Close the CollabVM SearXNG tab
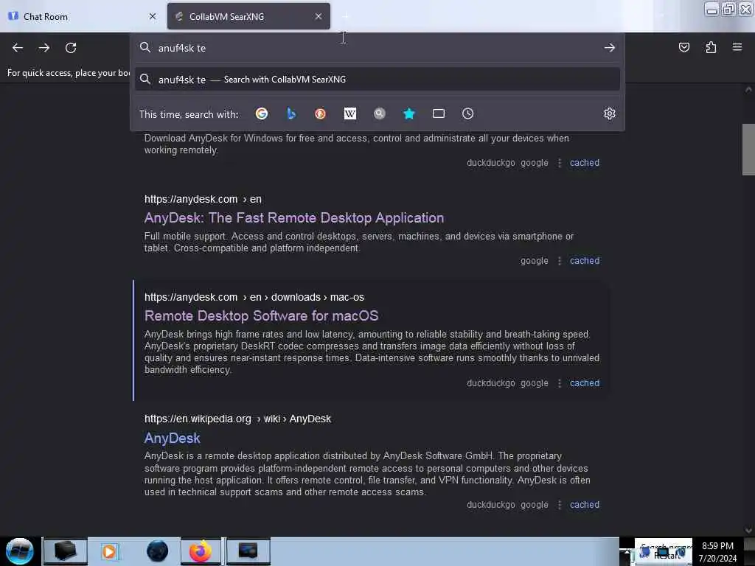This screenshot has height=566, width=755. [x=319, y=16]
